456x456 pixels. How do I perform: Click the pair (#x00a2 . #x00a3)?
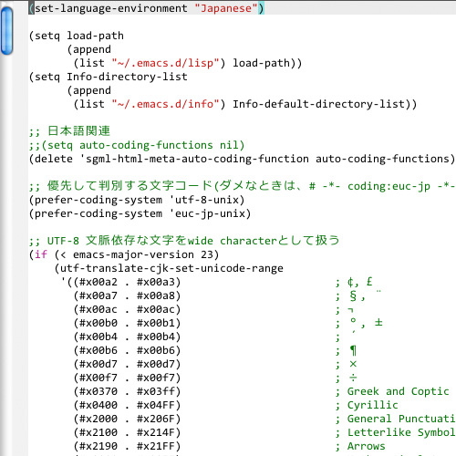127,282
